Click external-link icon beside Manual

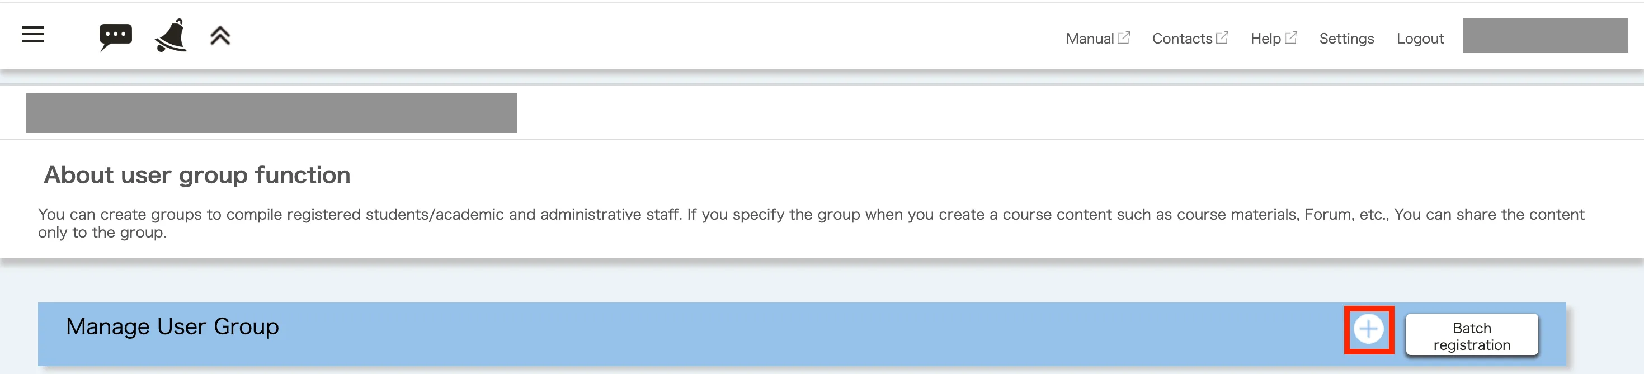(1124, 37)
